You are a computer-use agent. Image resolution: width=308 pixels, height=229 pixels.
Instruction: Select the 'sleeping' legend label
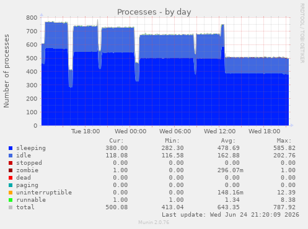(x=31, y=148)
